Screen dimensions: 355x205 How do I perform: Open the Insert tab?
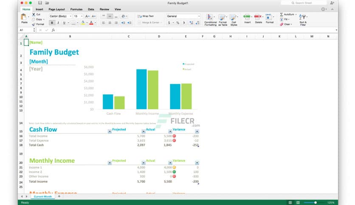click(39, 9)
